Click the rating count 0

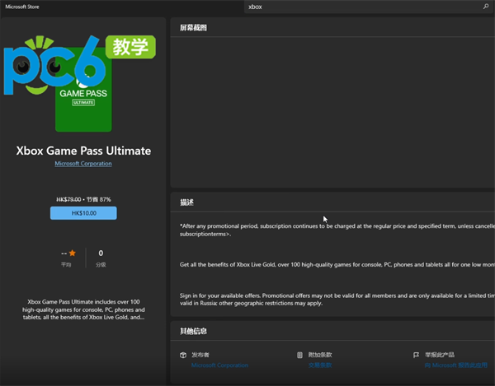click(101, 253)
